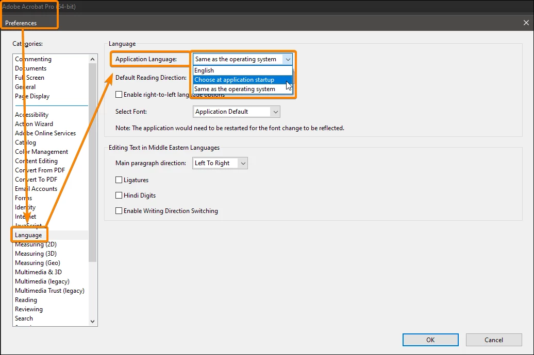The image size is (534, 355).
Task: Open Main paragraph direction dropdown
Action: (220, 163)
